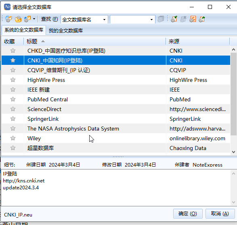The height and width of the screenshot is (225, 237).
Task: Toggle favorite star for CQVIP_维普期刊
Action: (x=13, y=70)
